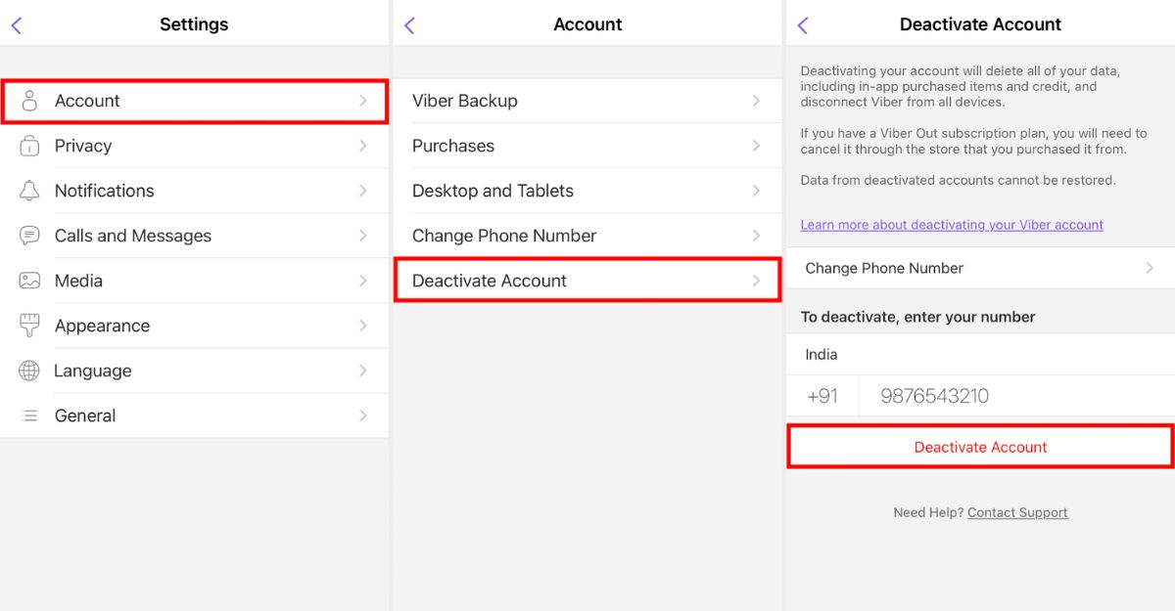
Task: Select the India country field
Action: (x=980, y=354)
